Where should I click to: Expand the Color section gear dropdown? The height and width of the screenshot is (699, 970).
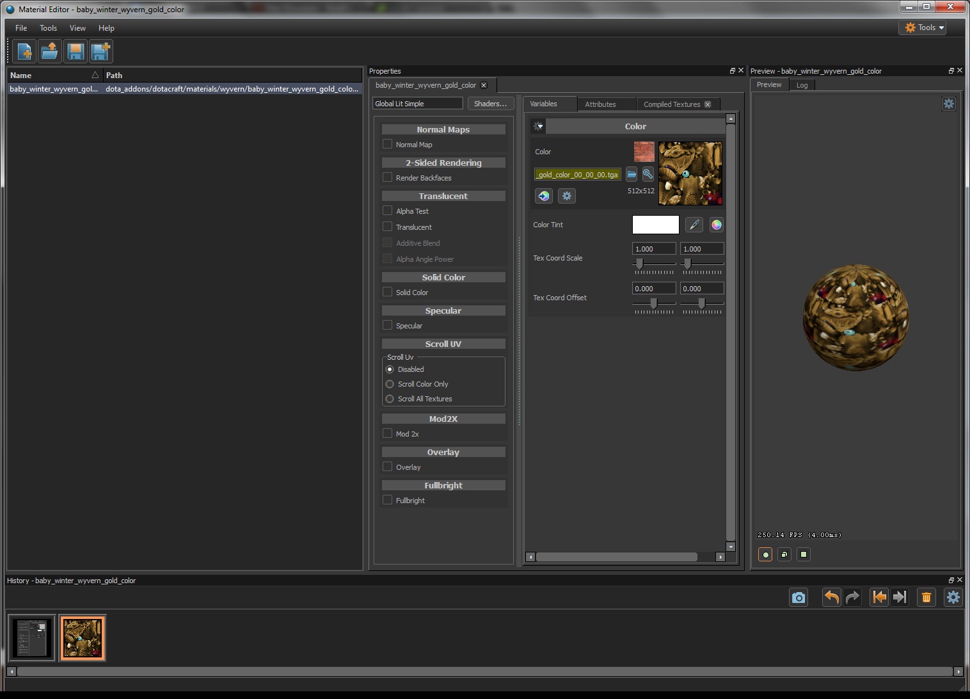pyautogui.click(x=538, y=126)
